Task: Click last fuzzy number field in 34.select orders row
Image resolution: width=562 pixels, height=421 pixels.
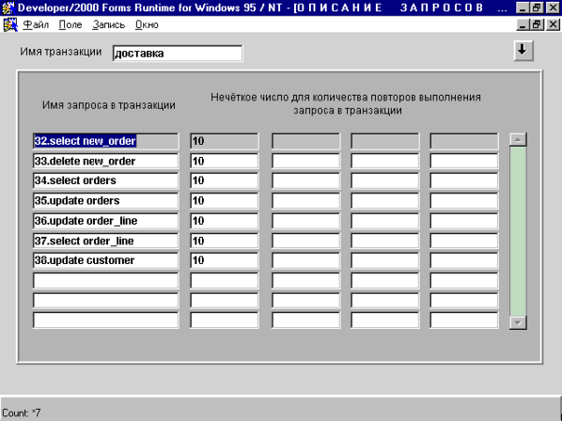Action: coord(463,181)
